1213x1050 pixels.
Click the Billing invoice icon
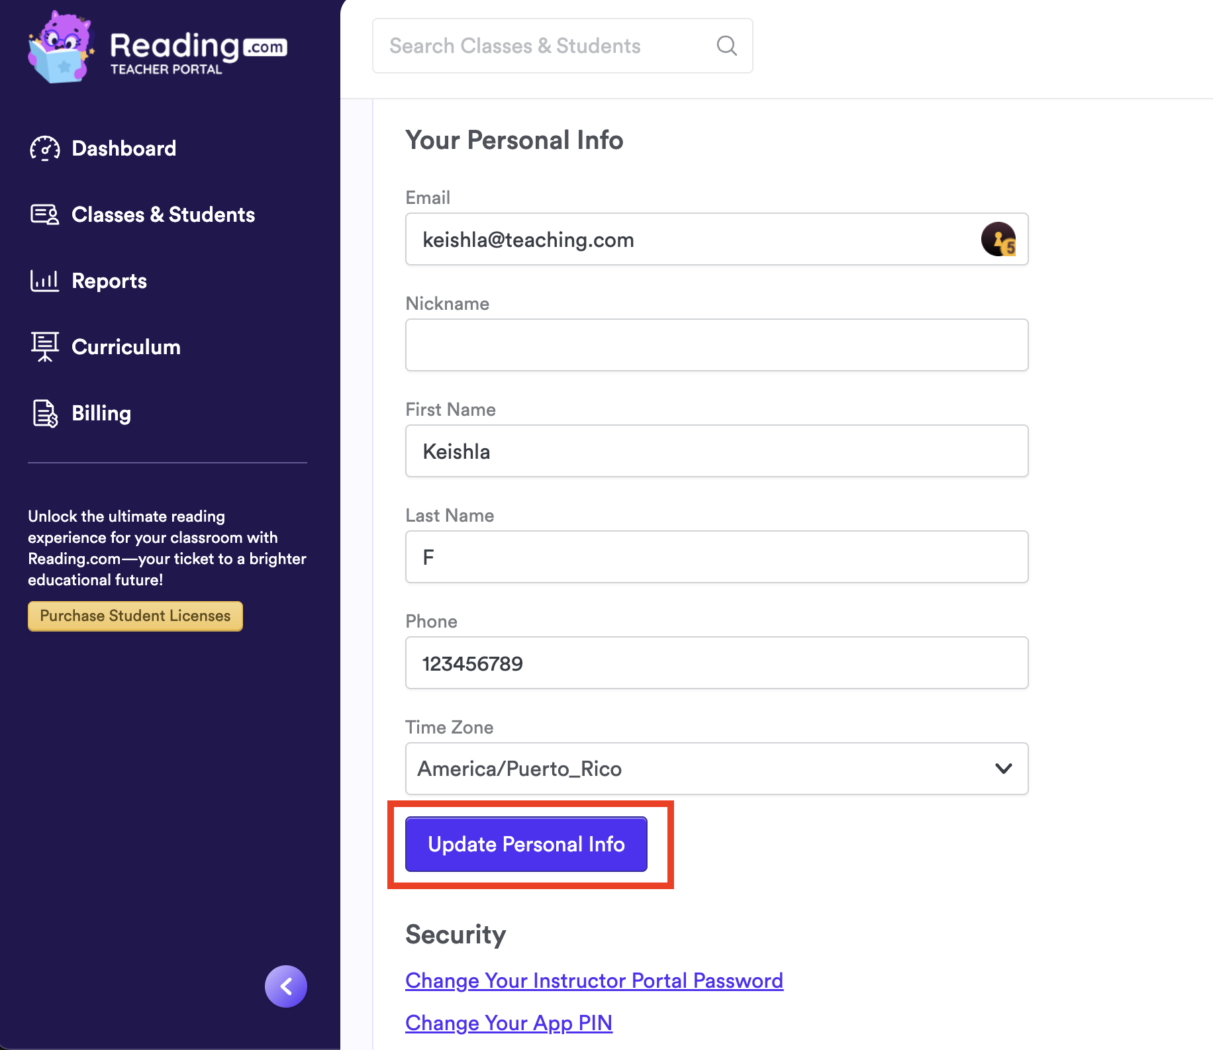[x=45, y=413]
